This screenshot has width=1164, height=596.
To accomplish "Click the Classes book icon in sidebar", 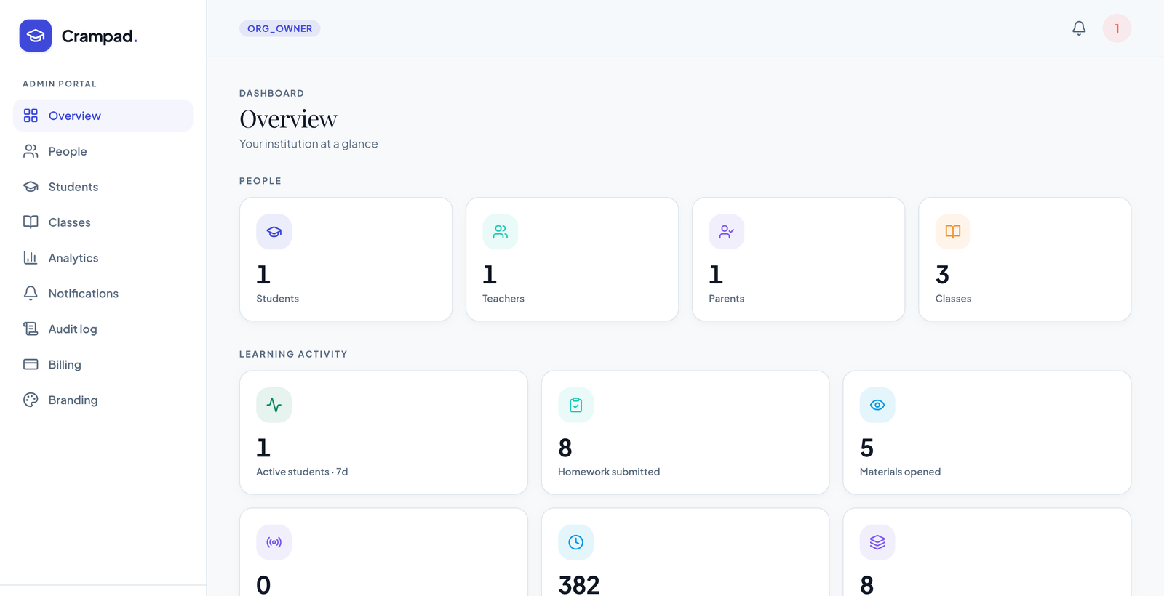I will [x=31, y=222].
